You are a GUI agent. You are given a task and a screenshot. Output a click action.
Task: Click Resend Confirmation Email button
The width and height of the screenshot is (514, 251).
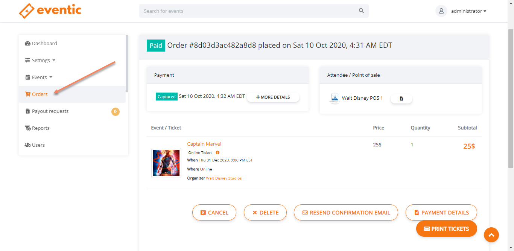tap(346, 213)
